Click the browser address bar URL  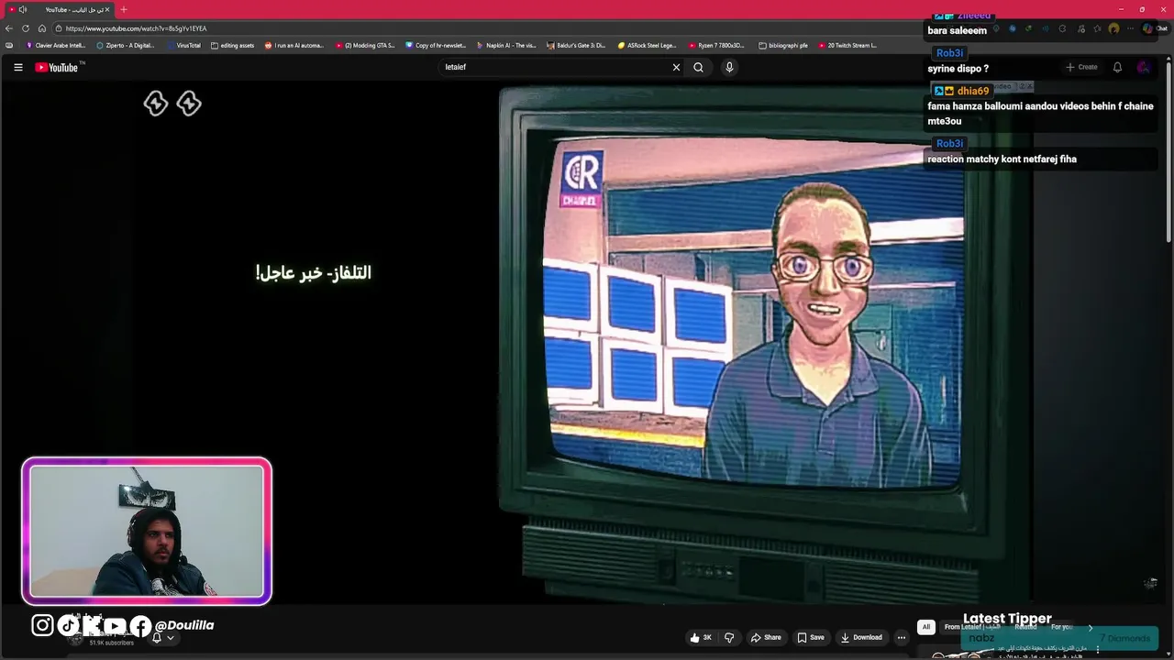click(136, 28)
